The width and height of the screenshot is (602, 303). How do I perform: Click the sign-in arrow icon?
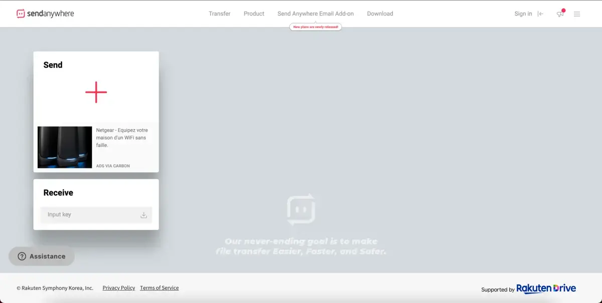[540, 14]
